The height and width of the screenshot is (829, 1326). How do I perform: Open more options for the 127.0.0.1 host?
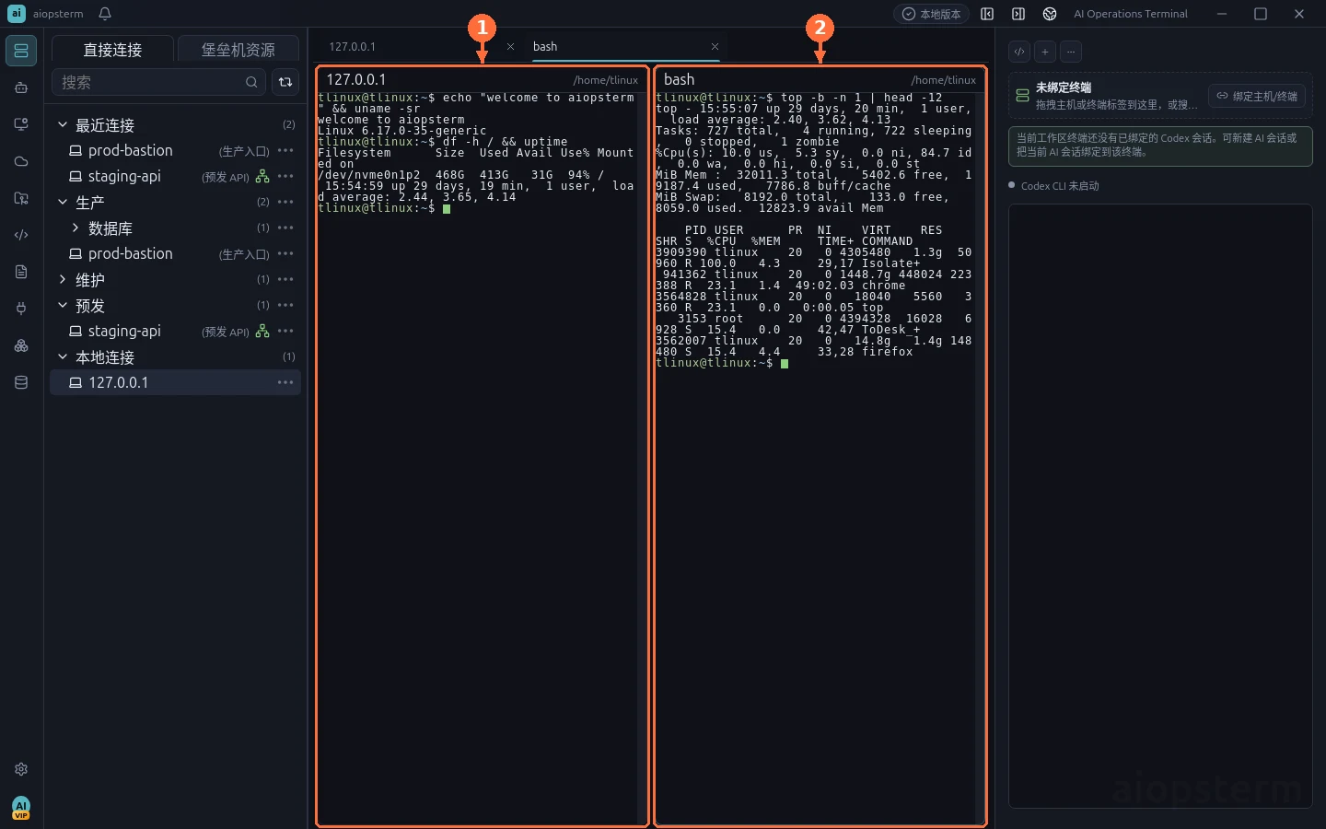[x=285, y=382]
